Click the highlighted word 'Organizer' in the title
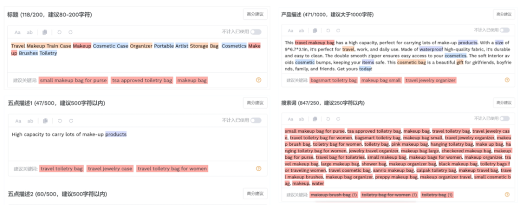520x205 pixels. click(141, 46)
